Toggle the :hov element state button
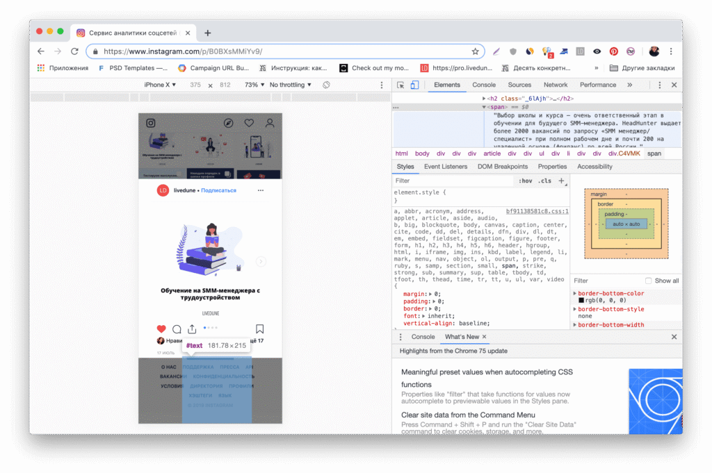Image resolution: width=712 pixels, height=473 pixels. [x=525, y=181]
